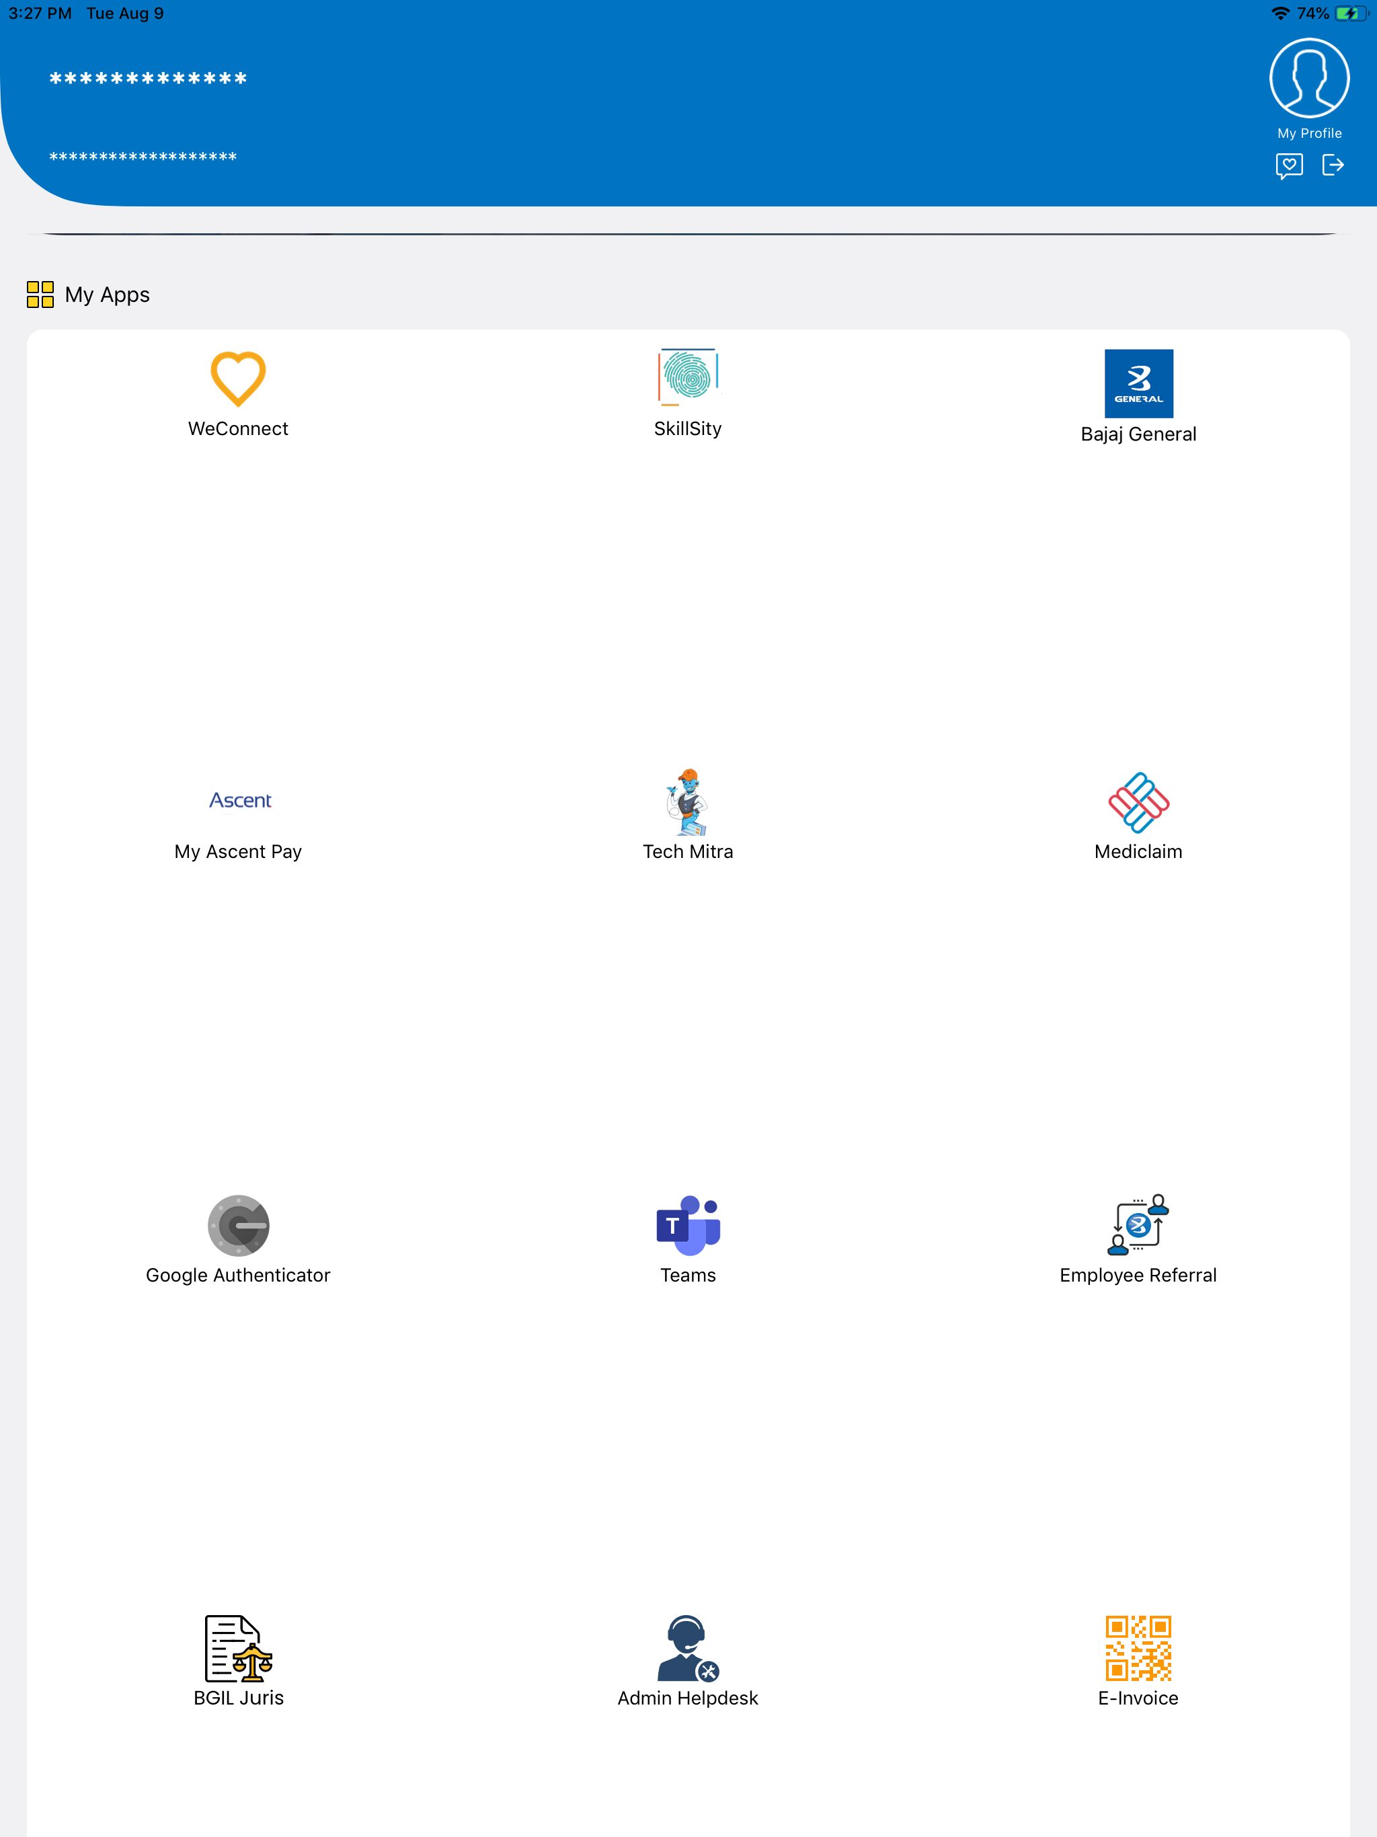The image size is (1377, 1837).
Task: Tap the BGIL Juris text label
Action: pyautogui.click(x=239, y=1698)
